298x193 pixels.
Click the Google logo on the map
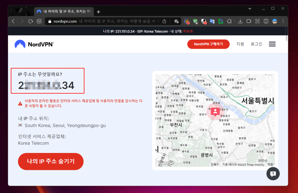166,163
